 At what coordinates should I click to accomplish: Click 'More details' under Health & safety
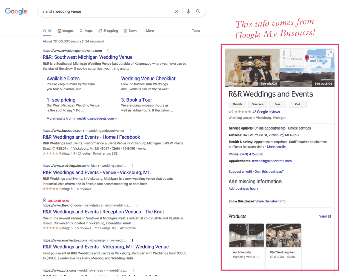276,147
